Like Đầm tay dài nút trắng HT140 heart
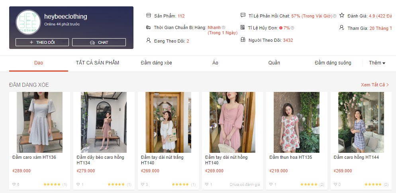Viewport: 396px width, 193px height. pyautogui.click(x=143, y=184)
